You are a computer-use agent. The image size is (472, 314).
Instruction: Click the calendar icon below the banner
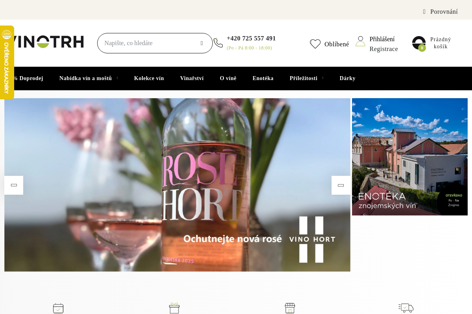coord(58,308)
